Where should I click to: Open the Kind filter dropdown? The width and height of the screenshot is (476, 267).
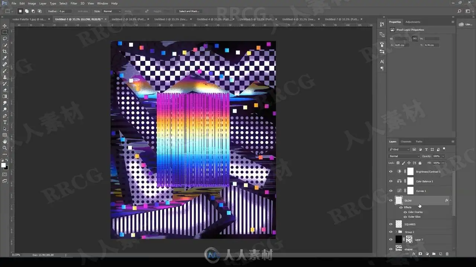coord(399,149)
